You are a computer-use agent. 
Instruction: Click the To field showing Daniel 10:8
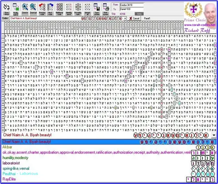tap(132, 9)
